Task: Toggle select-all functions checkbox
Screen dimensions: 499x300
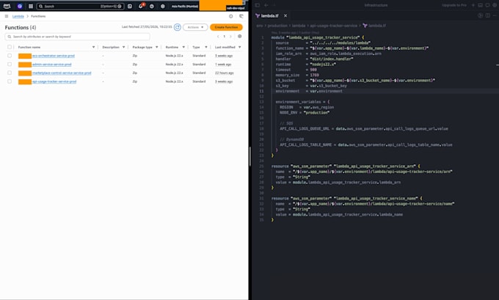Action: point(10,47)
